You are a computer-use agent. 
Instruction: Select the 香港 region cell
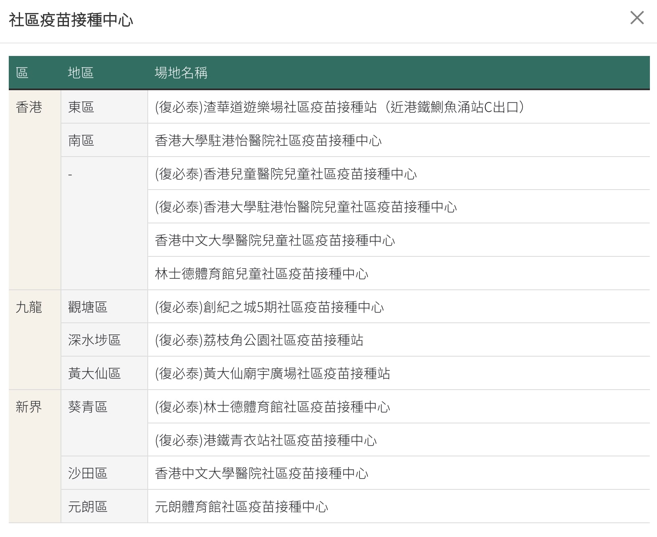[x=35, y=190]
